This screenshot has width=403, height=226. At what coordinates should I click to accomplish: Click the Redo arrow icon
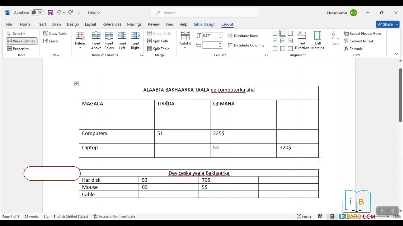click(x=71, y=13)
